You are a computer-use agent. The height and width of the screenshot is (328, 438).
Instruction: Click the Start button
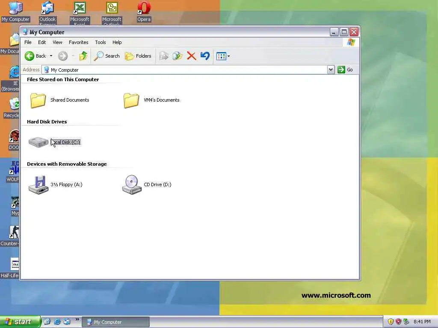click(20, 322)
